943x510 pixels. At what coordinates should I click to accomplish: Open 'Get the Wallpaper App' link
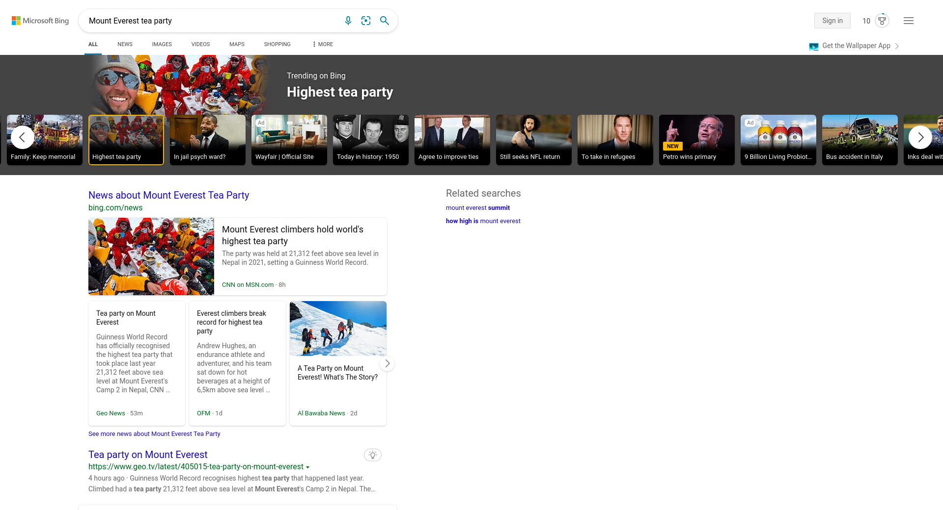pos(856,46)
